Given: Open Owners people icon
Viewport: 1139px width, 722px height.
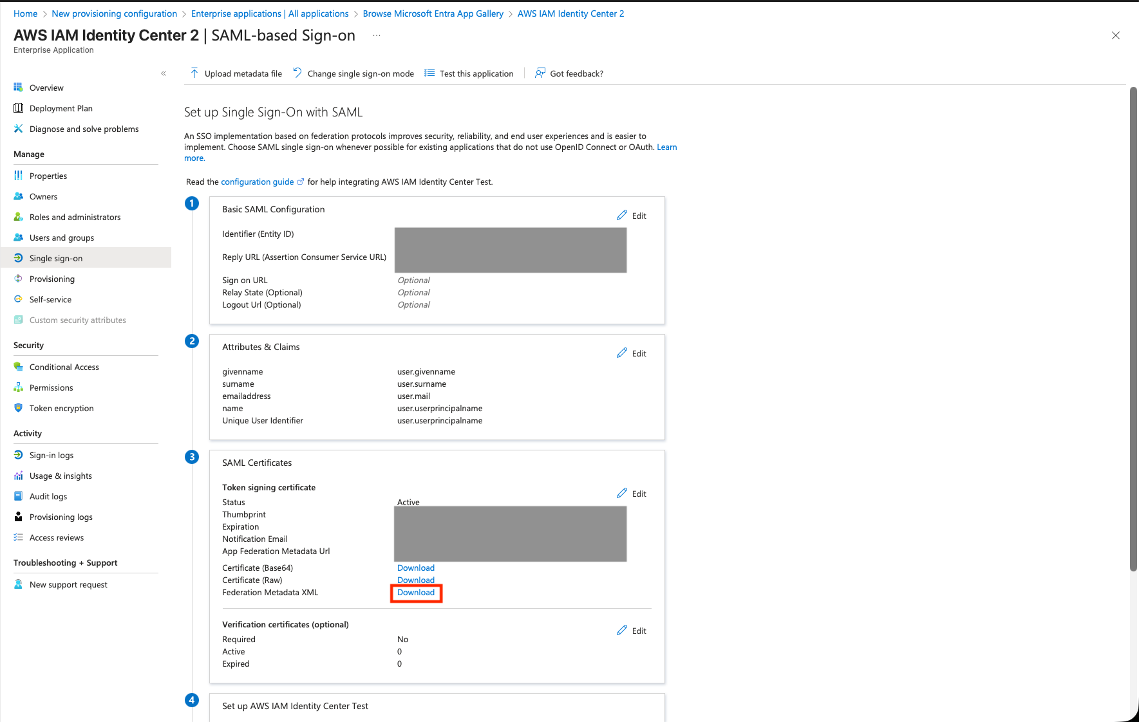Looking at the screenshot, I should pos(18,196).
